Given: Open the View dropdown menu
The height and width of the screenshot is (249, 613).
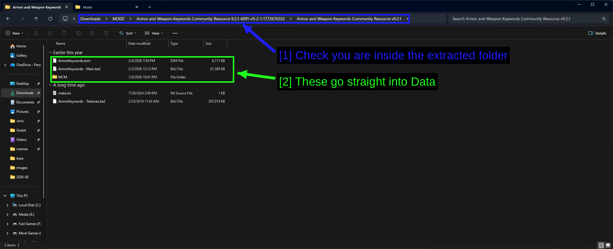Looking at the screenshot, I should pos(154,33).
